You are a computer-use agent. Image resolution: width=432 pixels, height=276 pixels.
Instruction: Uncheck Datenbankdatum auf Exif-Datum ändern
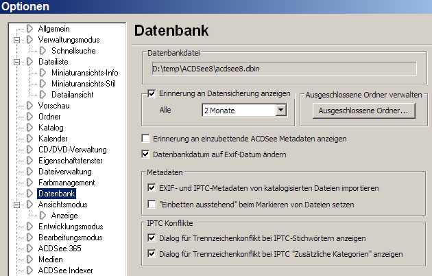tap(145, 154)
